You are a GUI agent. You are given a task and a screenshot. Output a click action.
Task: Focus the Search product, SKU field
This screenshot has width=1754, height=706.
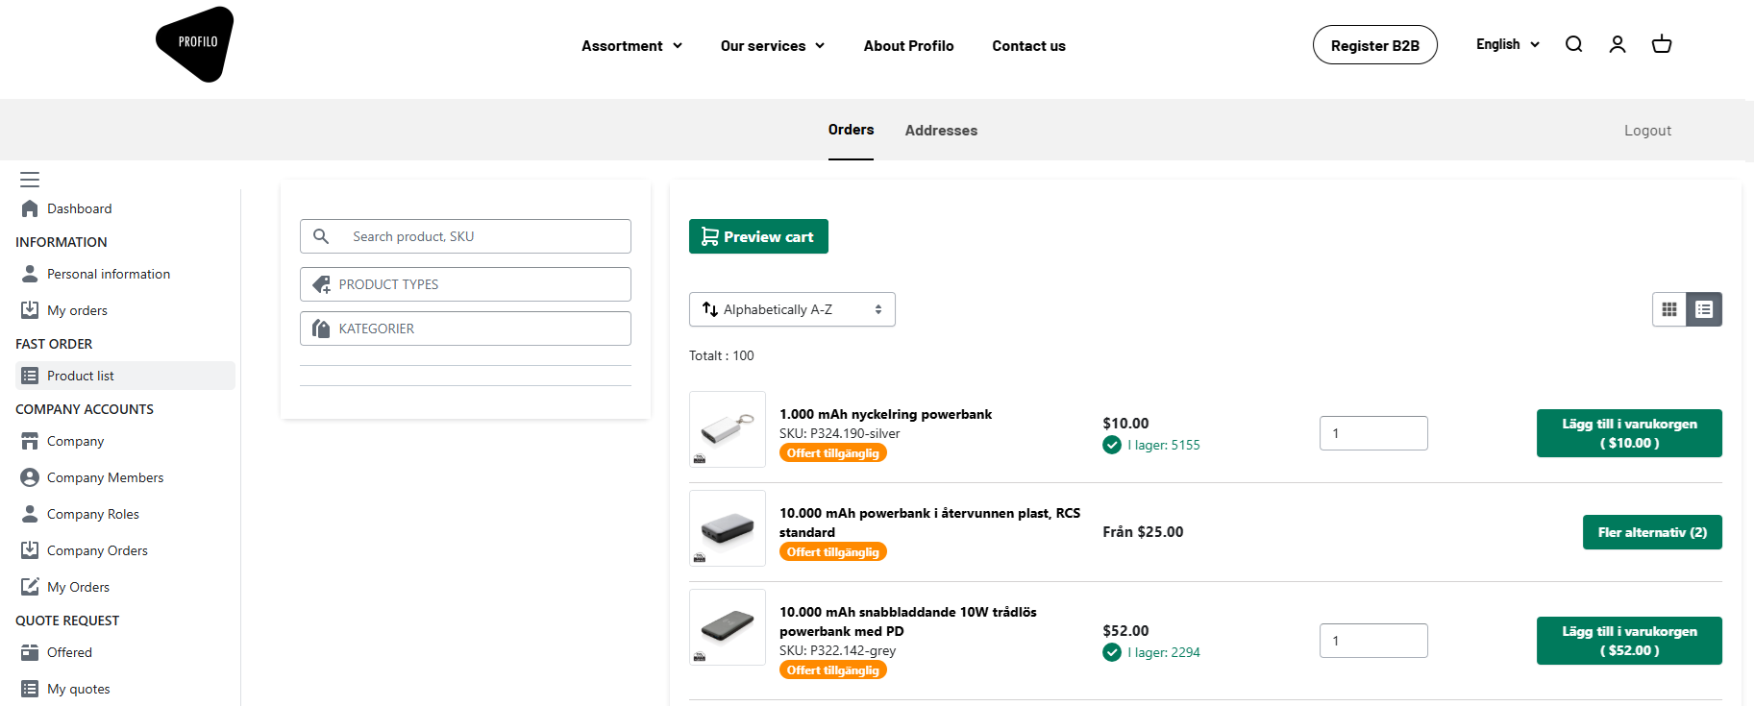[x=481, y=236]
